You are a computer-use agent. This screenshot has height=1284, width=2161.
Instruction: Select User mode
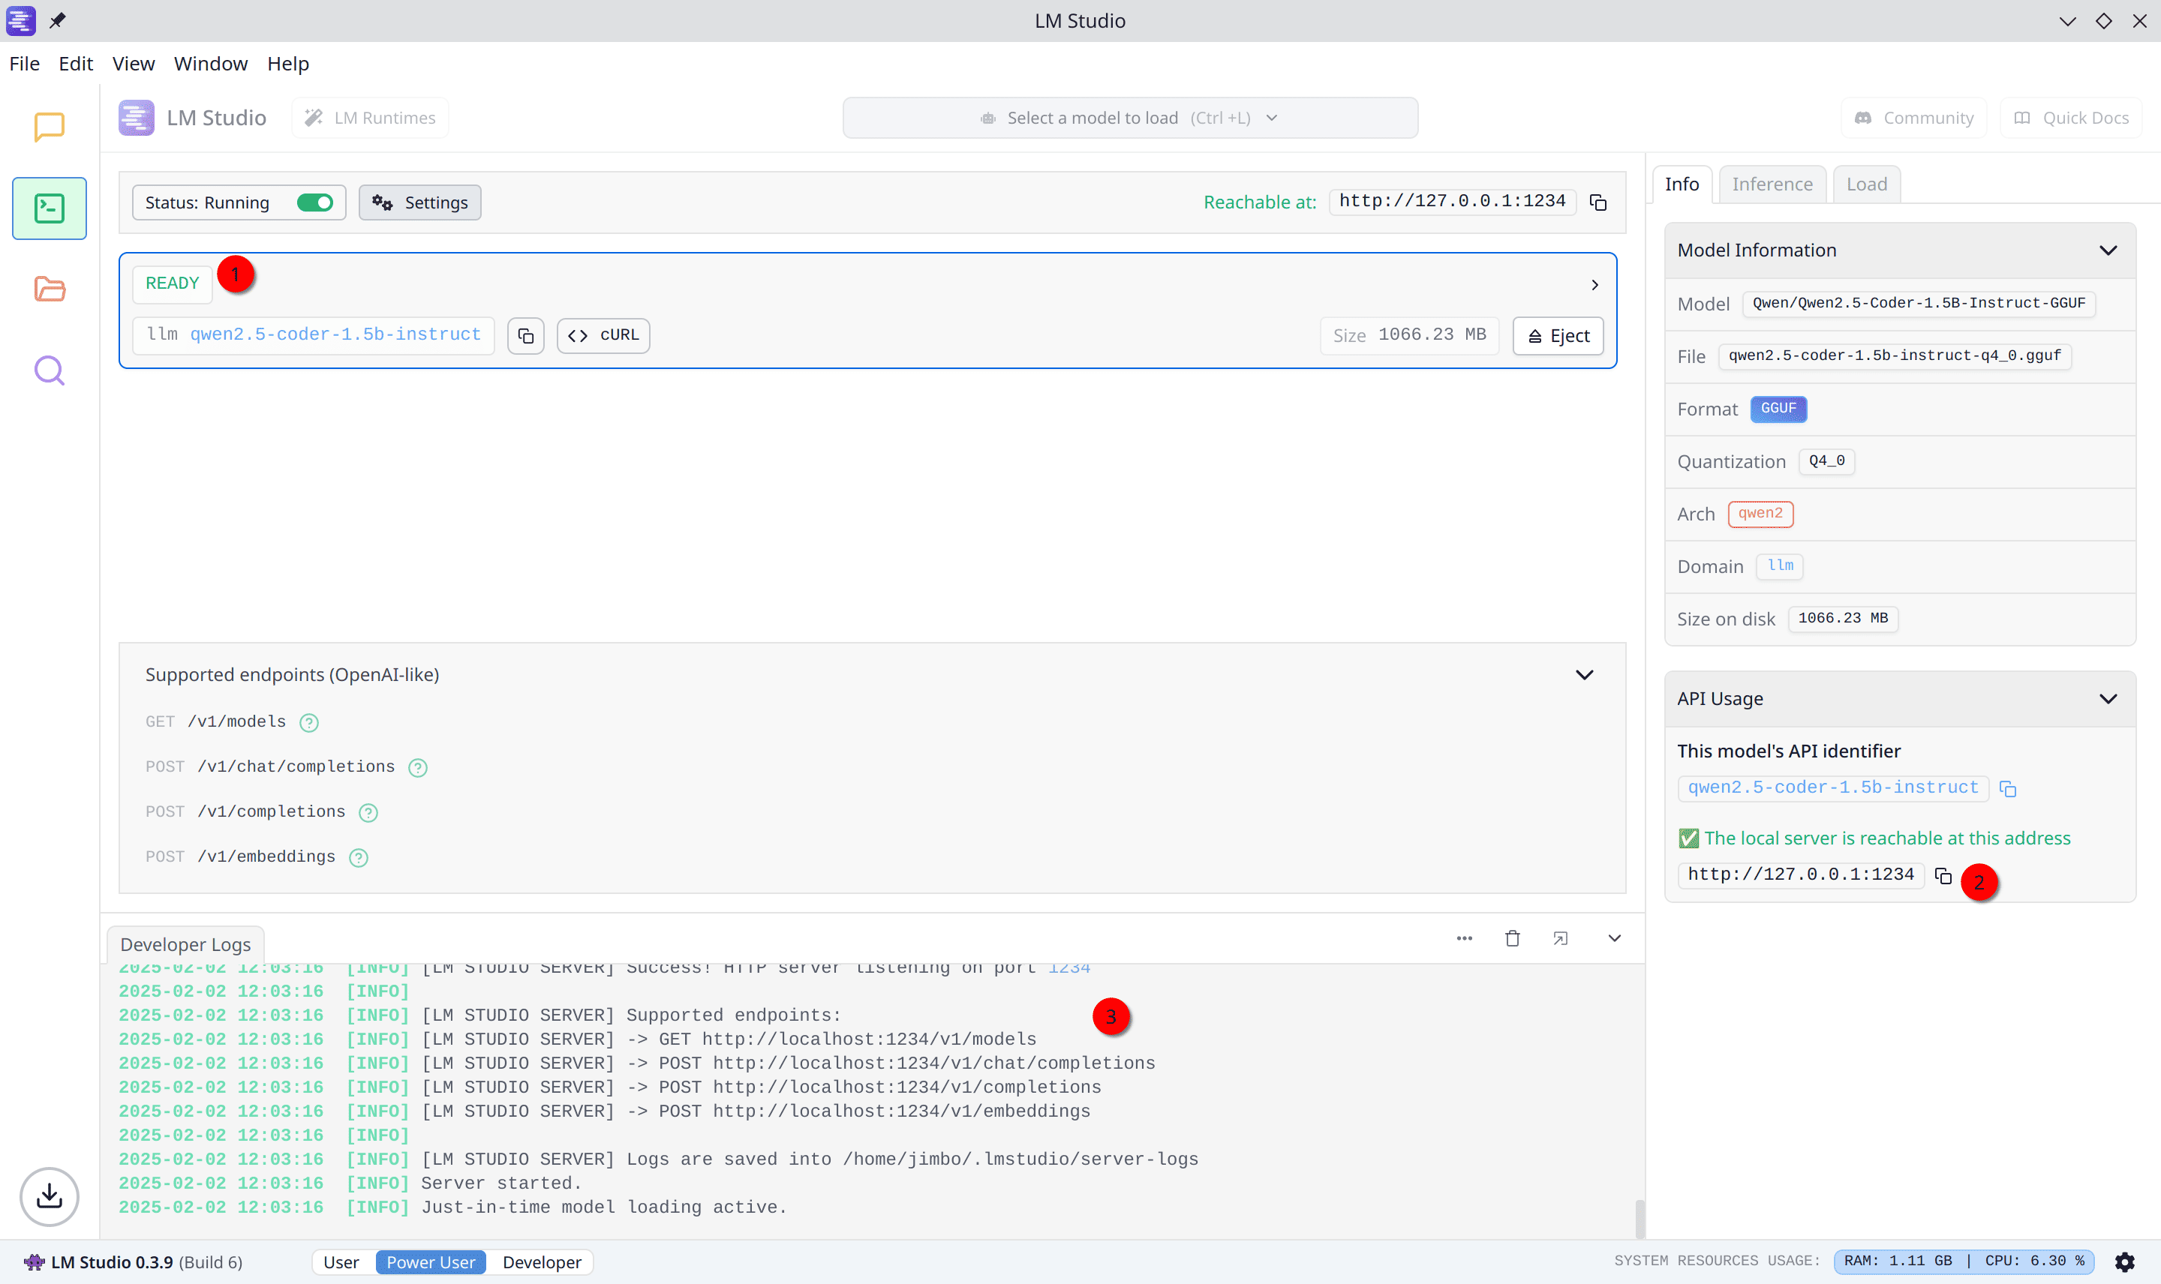click(x=341, y=1262)
